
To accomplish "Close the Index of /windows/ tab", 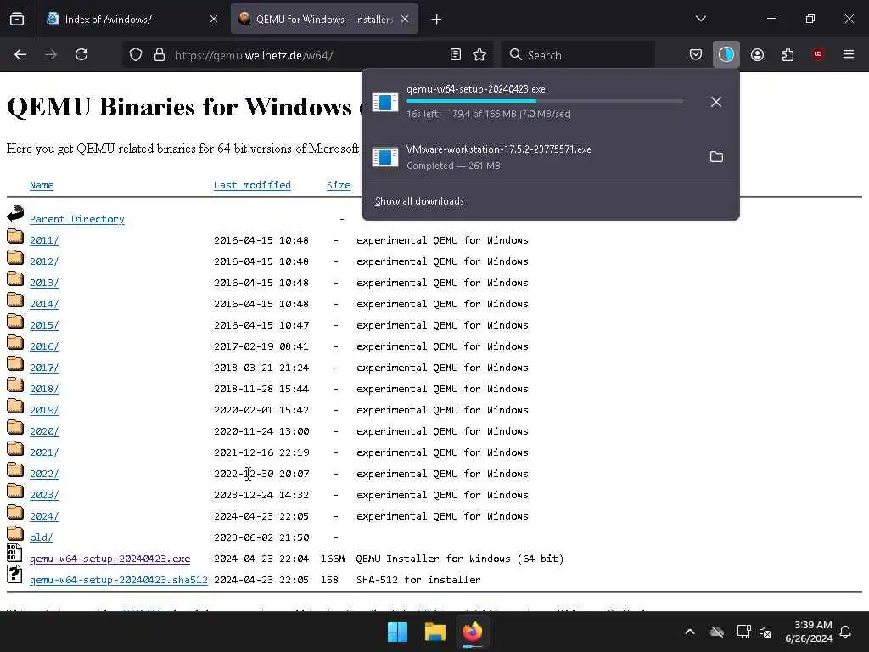I will [214, 20].
